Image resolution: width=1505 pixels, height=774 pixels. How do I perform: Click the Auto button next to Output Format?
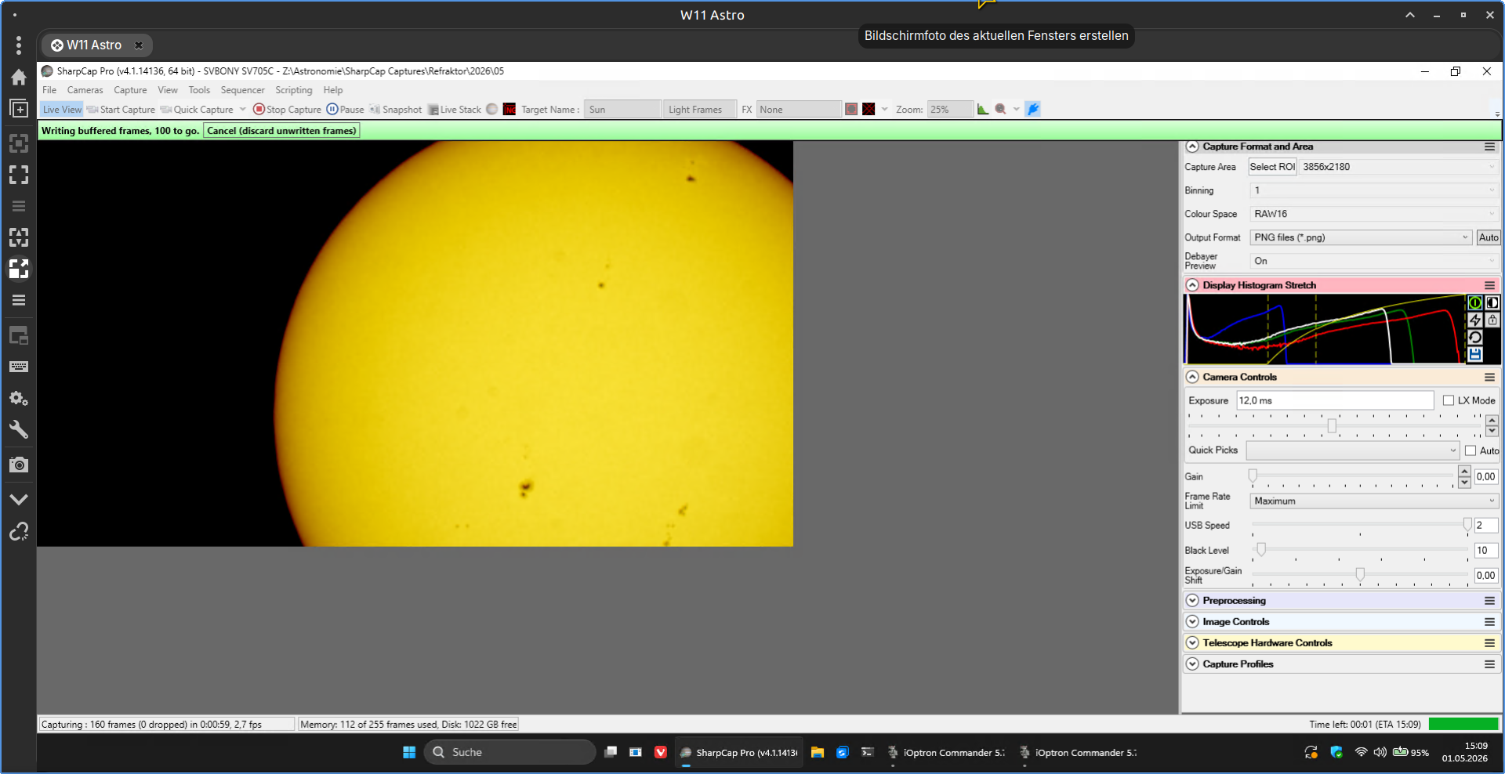pyautogui.click(x=1489, y=237)
